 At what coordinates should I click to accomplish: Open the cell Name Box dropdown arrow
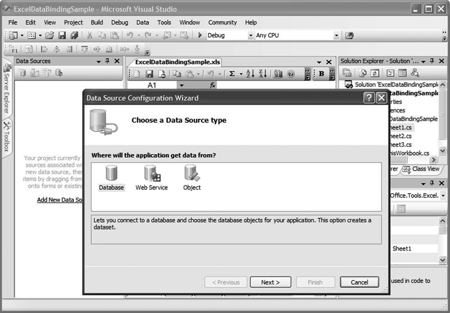coord(181,85)
